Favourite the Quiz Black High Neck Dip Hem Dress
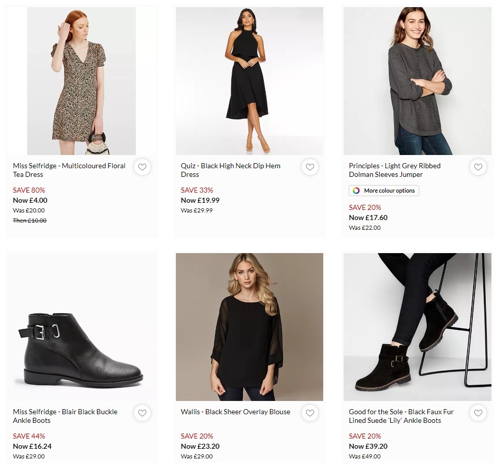This screenshot has width=495, height=463. click(310, 167)
